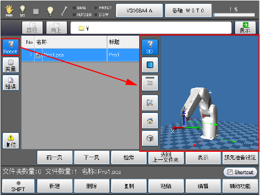Open the 错误 error log icon

pyautogui.click(x=11, y=83)
